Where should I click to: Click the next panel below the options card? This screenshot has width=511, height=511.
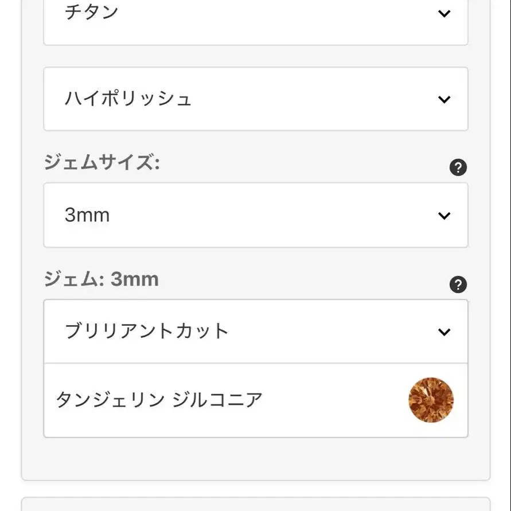pyautogui.click(x=256, y=504)
